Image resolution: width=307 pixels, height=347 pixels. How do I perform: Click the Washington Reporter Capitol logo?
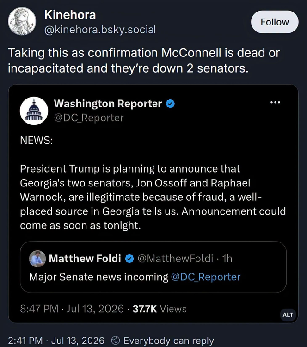pos(34,111)
